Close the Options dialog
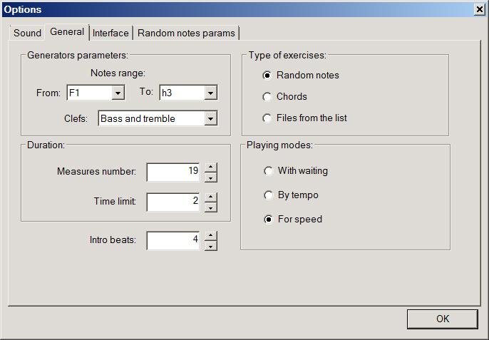The width and height of the screenshot is (489, 340). click(x=480, y=10)
